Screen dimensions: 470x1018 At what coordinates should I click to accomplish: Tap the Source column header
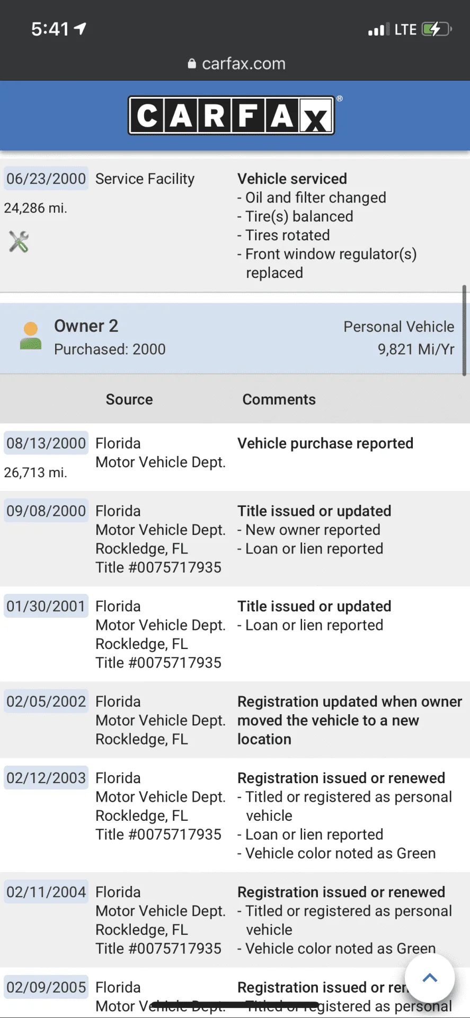click(129, 399)
